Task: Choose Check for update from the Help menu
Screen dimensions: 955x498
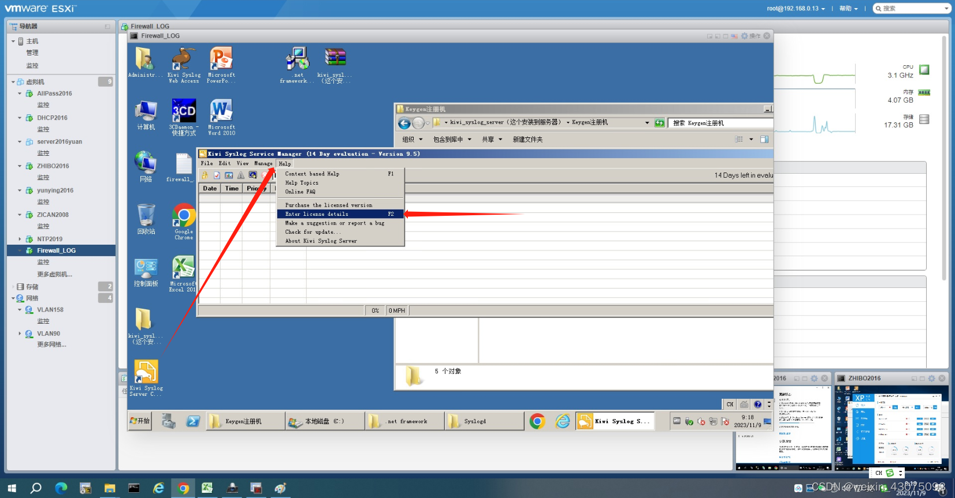Action: click(341, 232)
